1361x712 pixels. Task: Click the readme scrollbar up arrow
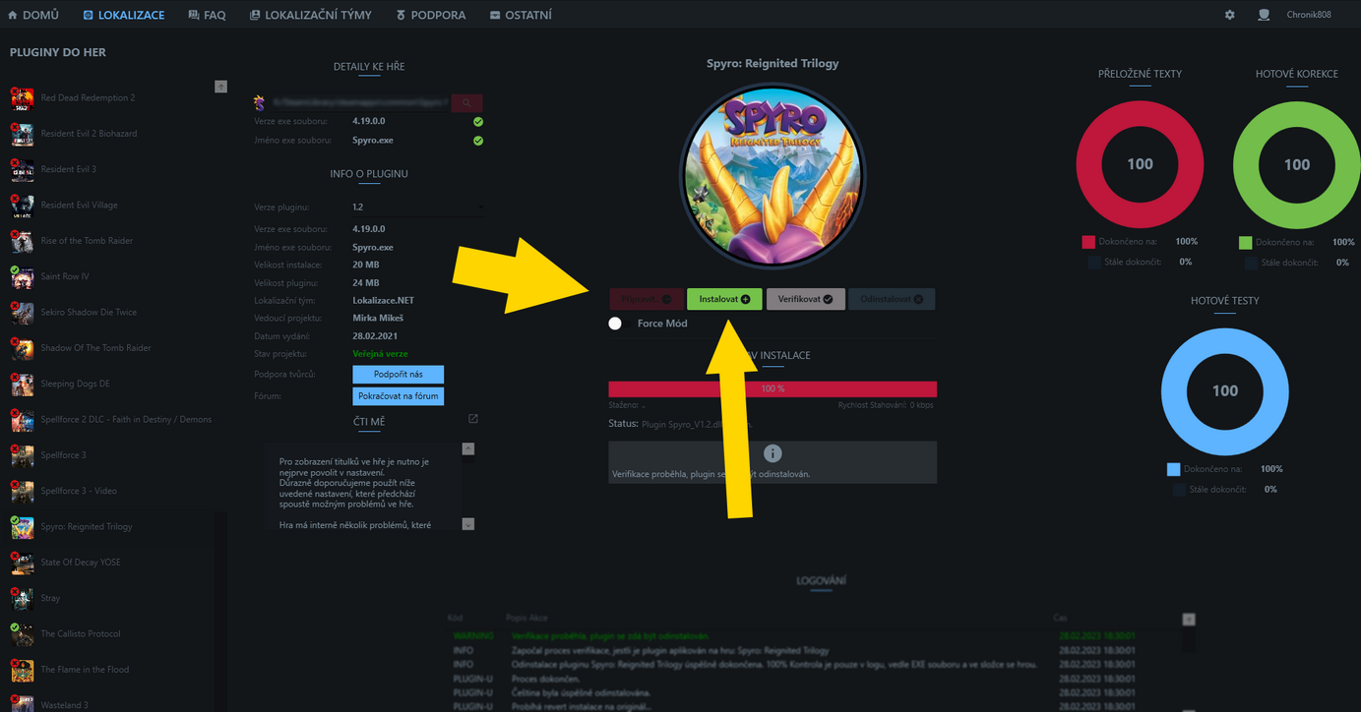click(468, 448)
